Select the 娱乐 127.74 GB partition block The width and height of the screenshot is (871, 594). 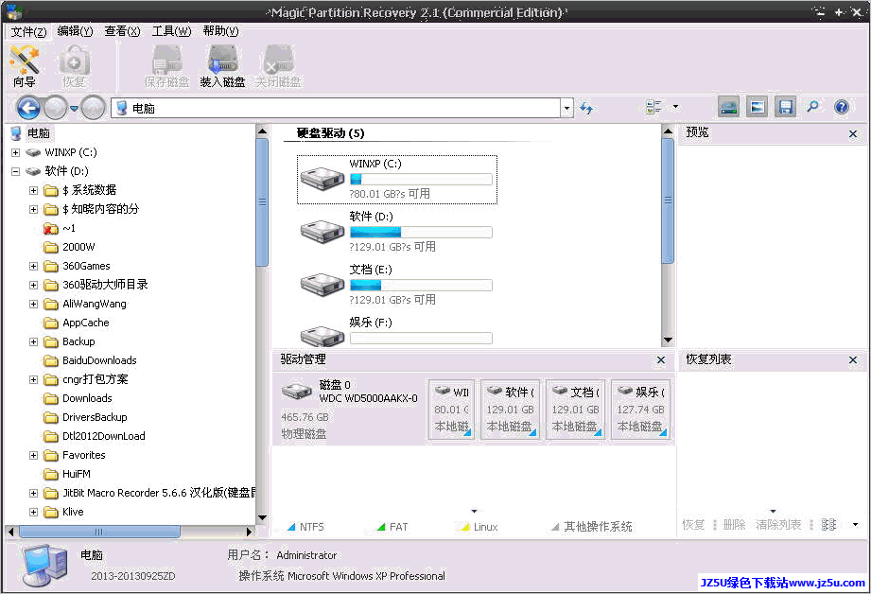click(640, 410)
